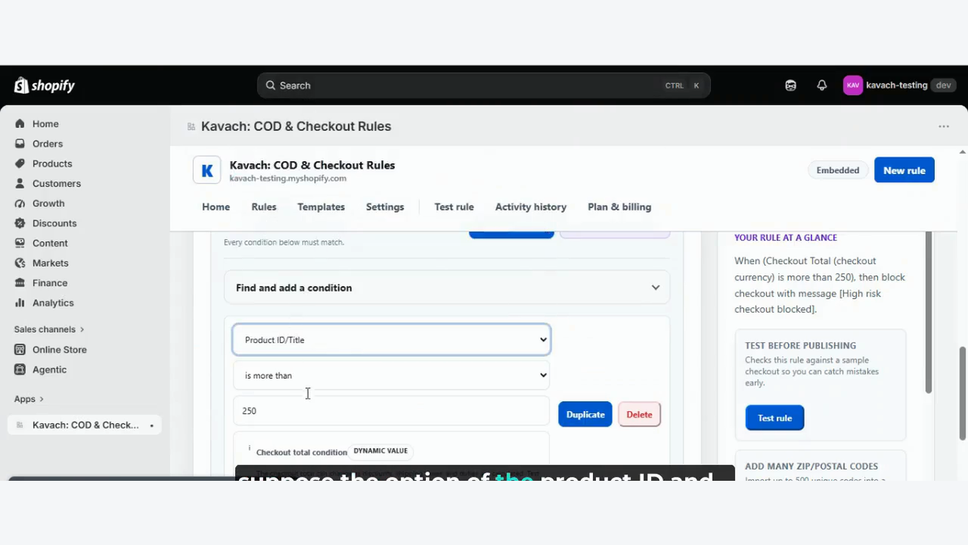Open the Home icon in sidebar

click(x=20, y=124)
